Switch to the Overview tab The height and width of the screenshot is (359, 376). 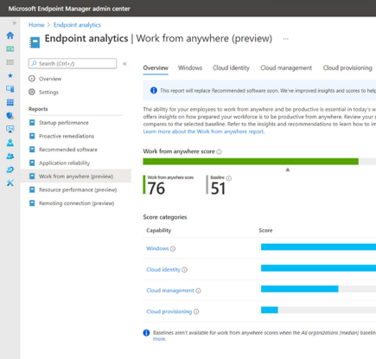[x=156, y=68]
